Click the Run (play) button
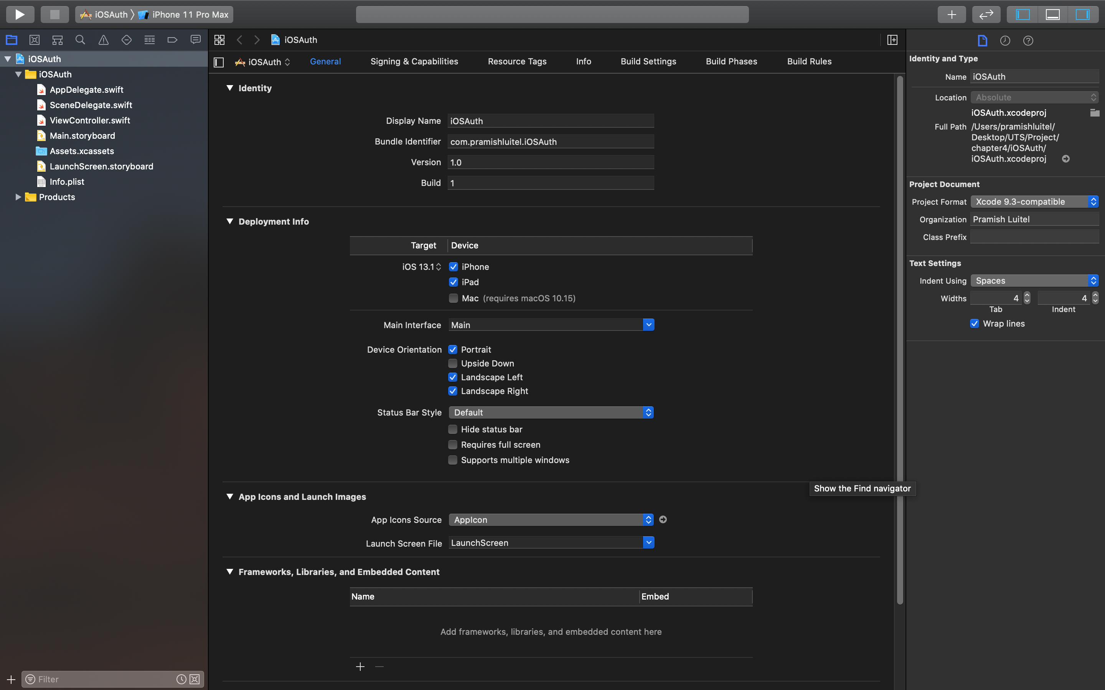 click(x=20, y=14)
